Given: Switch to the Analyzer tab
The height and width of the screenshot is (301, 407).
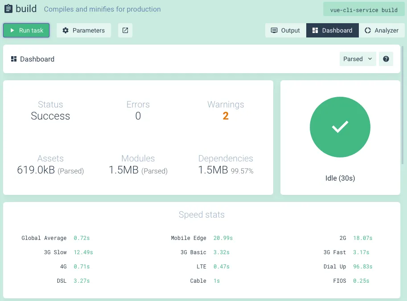Looking at the screenshot, I should coord(382,30).
